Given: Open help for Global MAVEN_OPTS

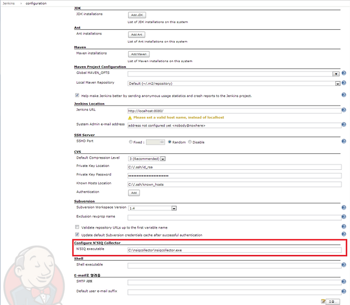Looking at the screenshot, I should point(344,73).
